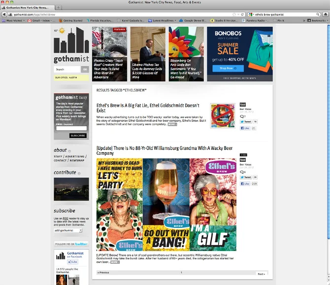Screen dimensions: 330x285
Task: Click MORE after the second article excerpt
Action: pyautogui.click(x=115, y=262)
